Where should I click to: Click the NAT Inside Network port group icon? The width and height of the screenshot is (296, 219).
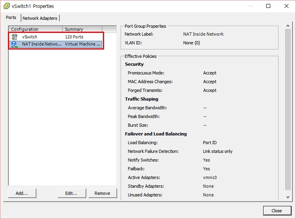tap(14, 44)
